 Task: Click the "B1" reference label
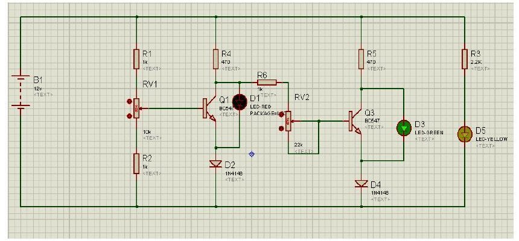click(38, 81)
